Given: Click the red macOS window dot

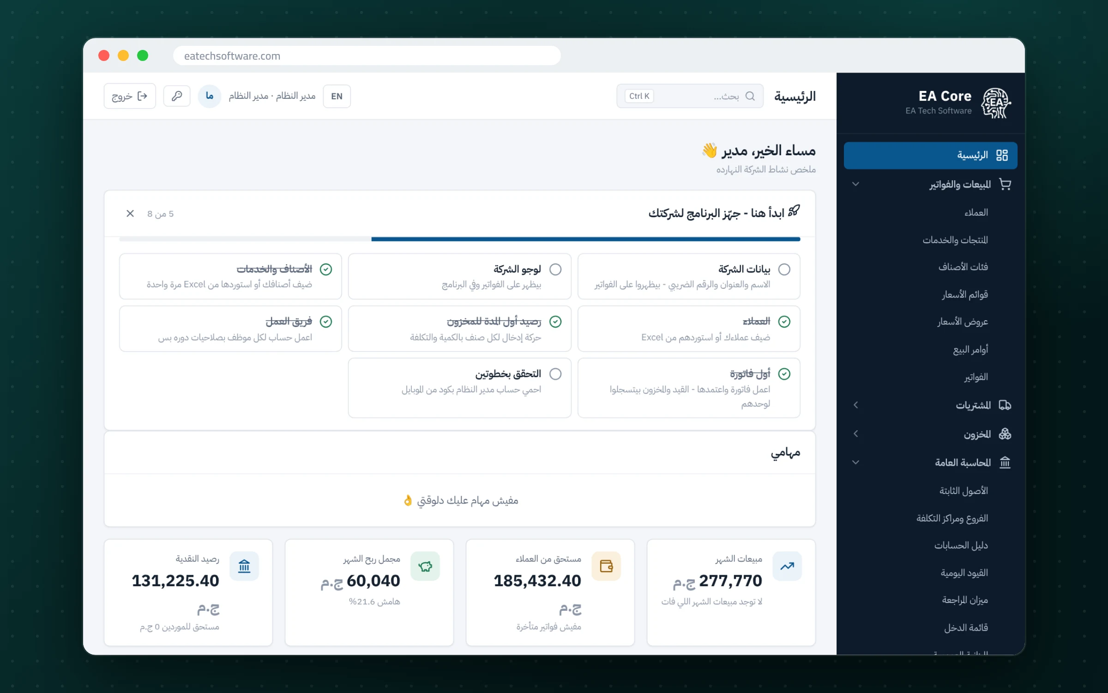Looking at the screenshot, I should [104, 55].
